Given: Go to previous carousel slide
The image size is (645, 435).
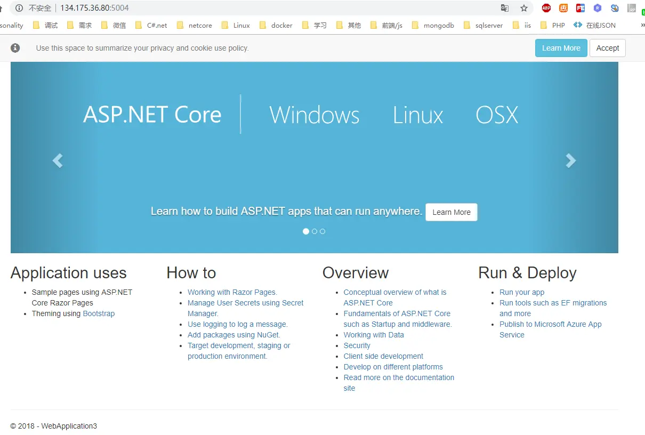Looking at the screenshot, I should click(x=58, y=160).
